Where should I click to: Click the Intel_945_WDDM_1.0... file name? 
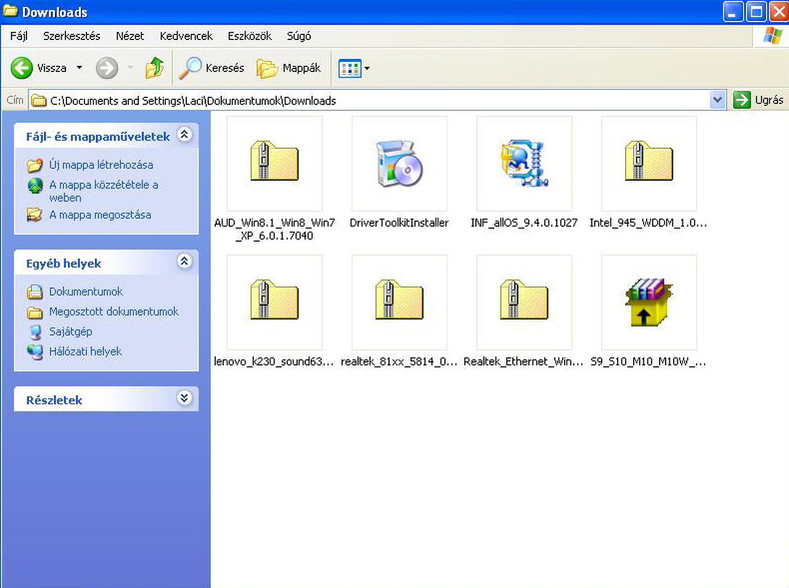(648, 223)
